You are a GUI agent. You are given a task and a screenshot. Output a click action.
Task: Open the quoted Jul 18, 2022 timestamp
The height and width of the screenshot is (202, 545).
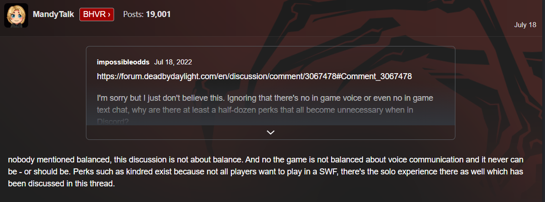tap(173, 62)
